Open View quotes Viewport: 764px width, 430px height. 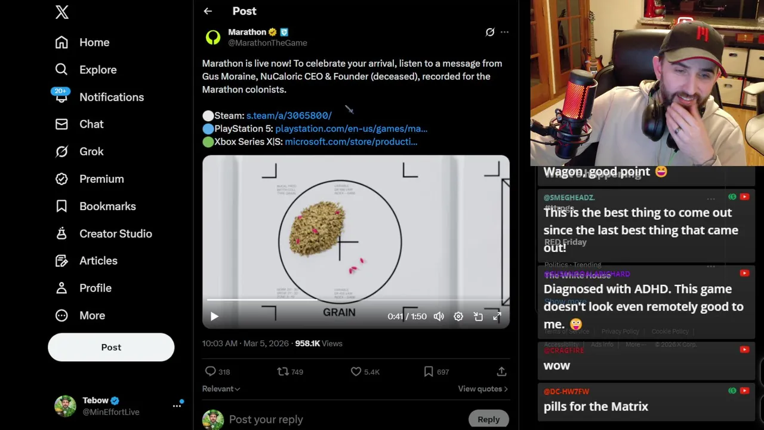482,389
